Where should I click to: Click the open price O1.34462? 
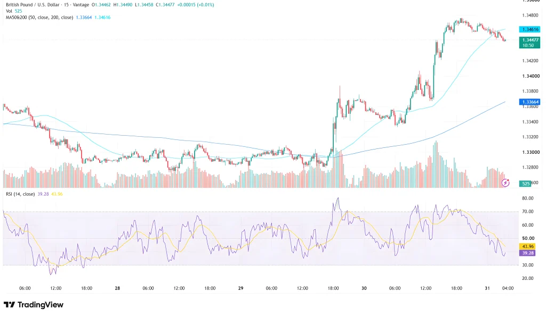[101, 5]
